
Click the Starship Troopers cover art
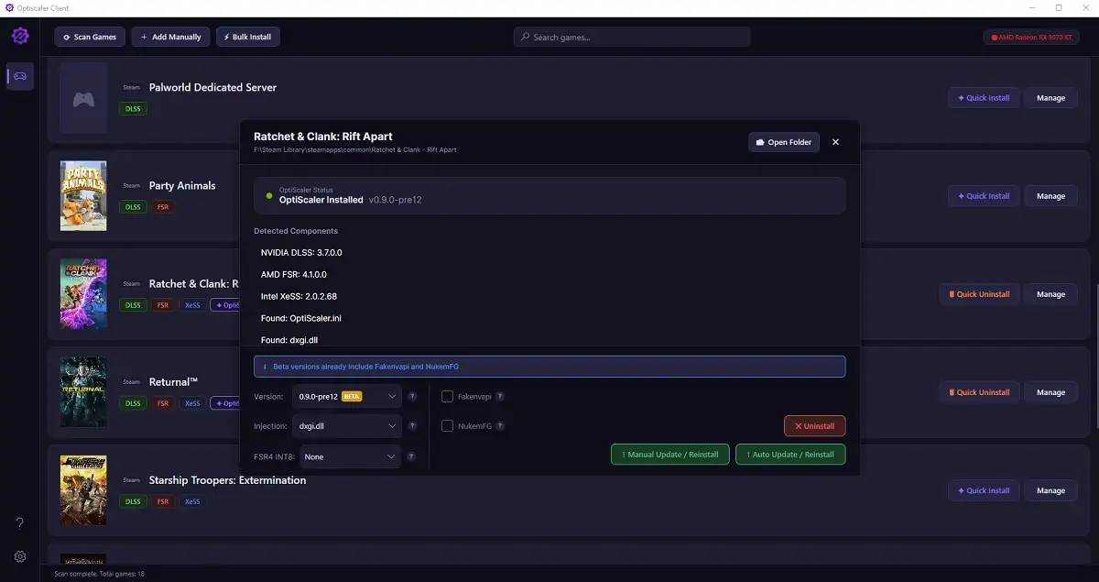coord(83,490)
